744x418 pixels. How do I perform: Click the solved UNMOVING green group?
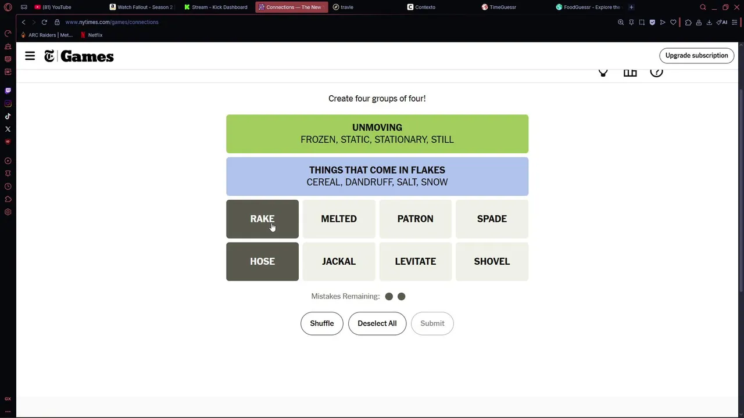click(x=377, y=134)
